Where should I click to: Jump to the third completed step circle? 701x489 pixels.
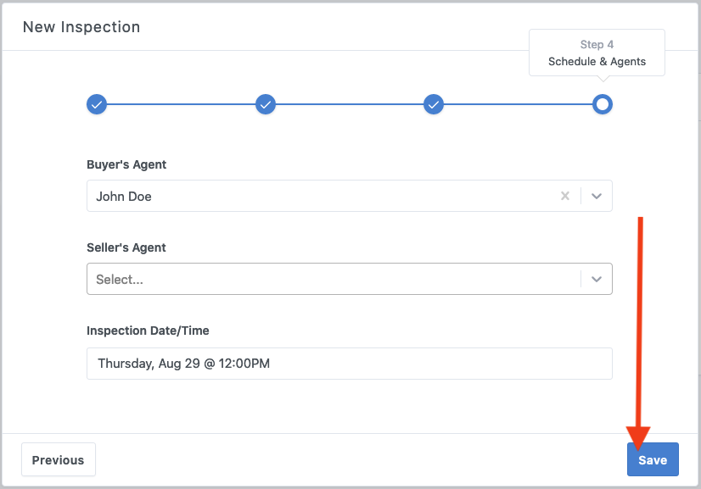tap(434, 104)
